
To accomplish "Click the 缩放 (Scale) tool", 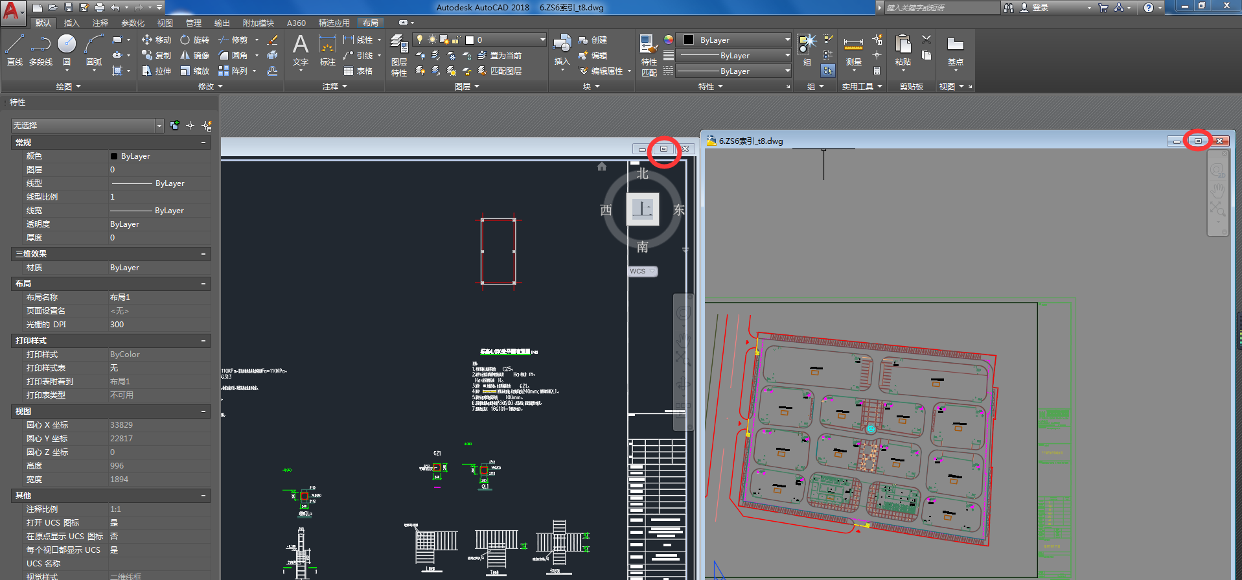I will tap(194, 71).
